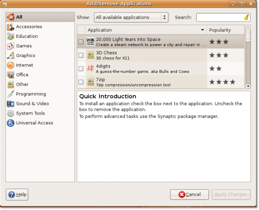This screenshot has height=210, width=259.
Task: Click the Application column sort arrow
Action: [202, 30]
